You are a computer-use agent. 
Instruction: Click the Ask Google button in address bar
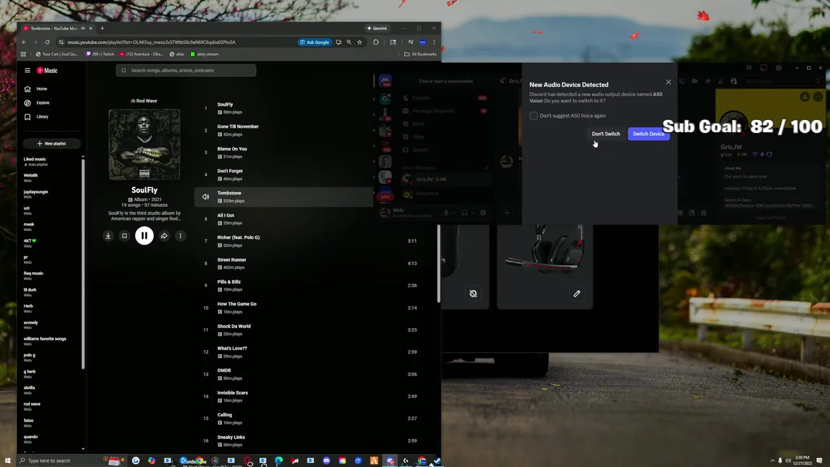tap(314, 42)
